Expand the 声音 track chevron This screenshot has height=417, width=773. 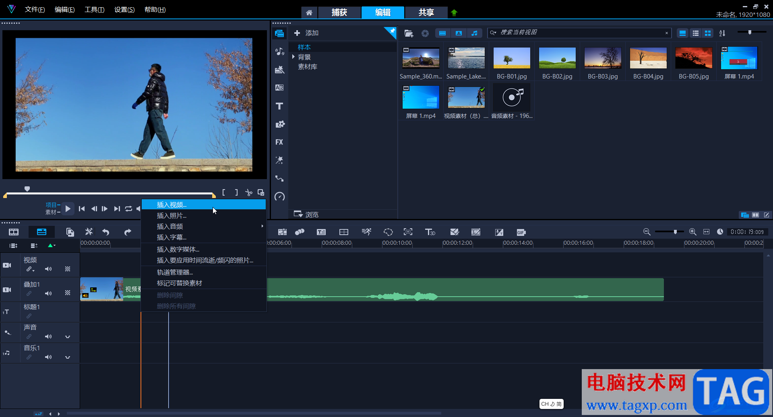click(x=68, y=336)
